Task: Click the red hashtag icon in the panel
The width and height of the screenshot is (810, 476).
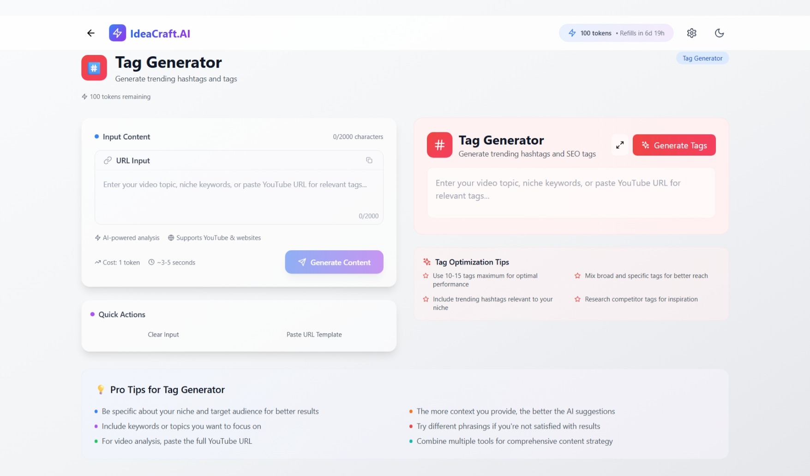Action: click(439, 145)
